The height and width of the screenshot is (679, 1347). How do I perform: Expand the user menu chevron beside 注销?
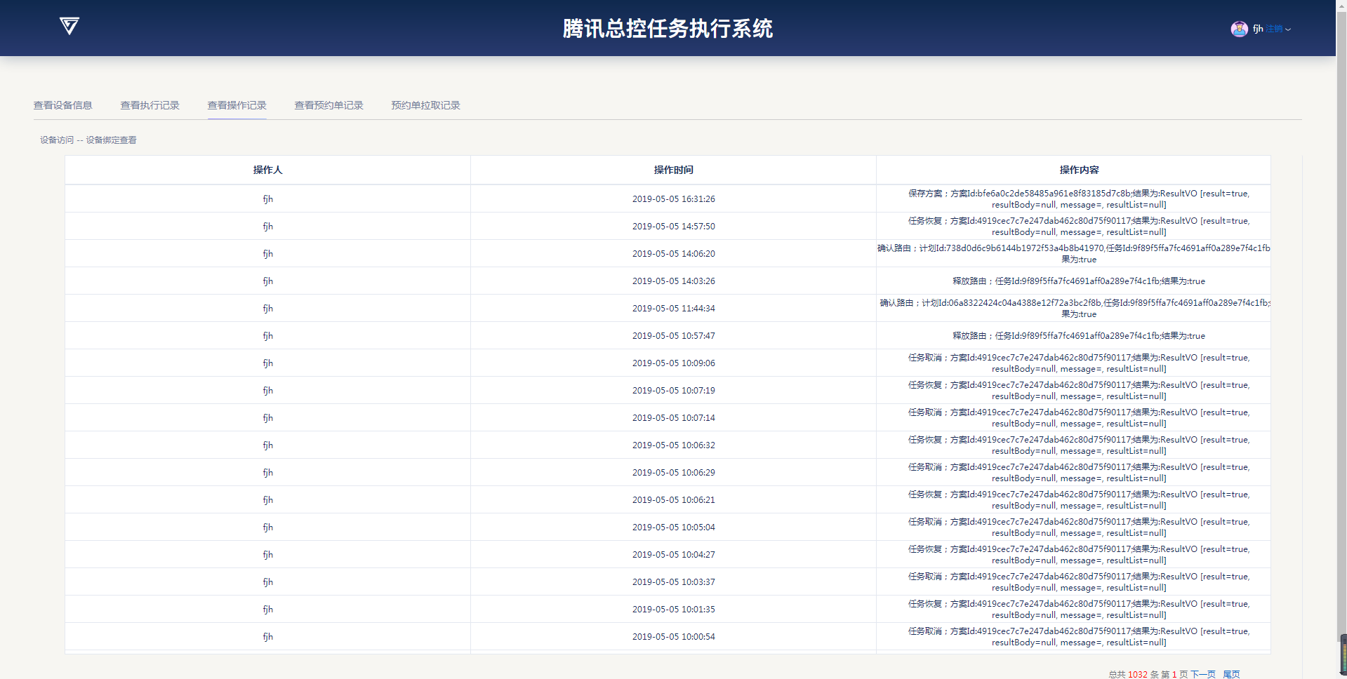pos(1288,29)
